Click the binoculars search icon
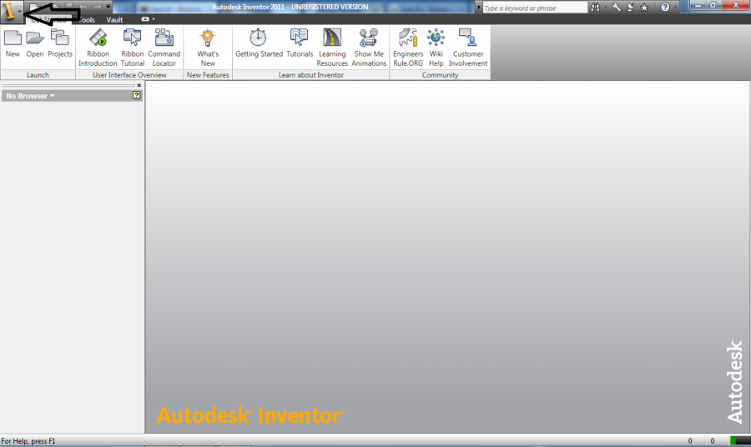 pyautogui.click(x=595, y=8)
